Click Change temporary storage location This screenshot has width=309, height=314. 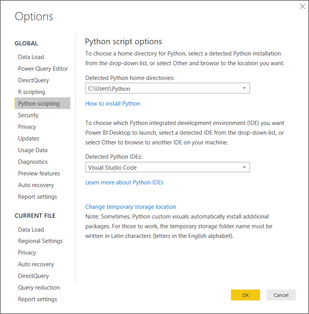[x=130, y=206]
